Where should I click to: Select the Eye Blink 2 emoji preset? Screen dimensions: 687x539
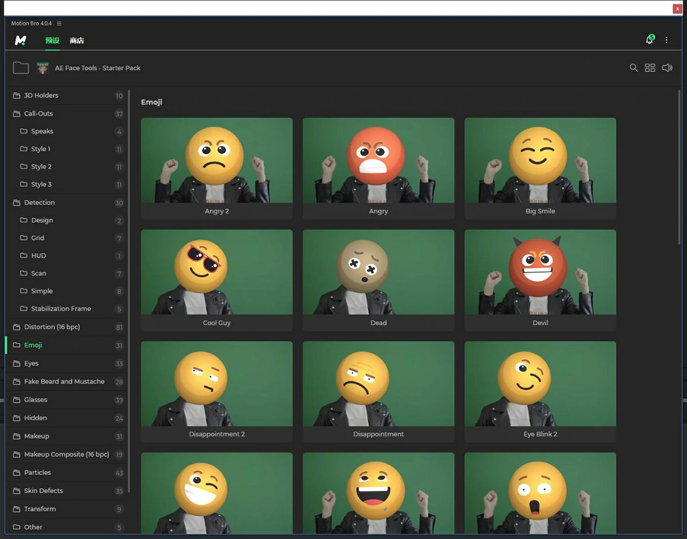(x=540, y=392)
